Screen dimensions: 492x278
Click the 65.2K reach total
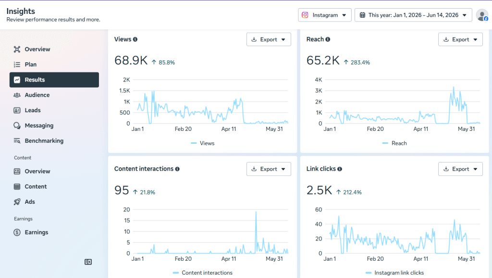click(x=323, y=60)
